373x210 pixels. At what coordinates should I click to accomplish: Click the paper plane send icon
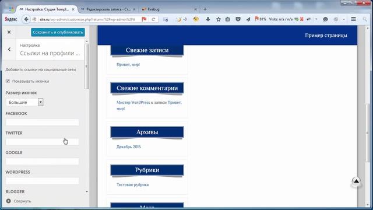point(248,19)
